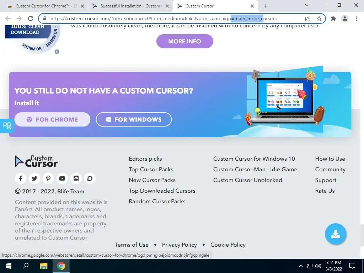Open network status in system tray
The image size is (364, 273).
click(x=310, y=266)
